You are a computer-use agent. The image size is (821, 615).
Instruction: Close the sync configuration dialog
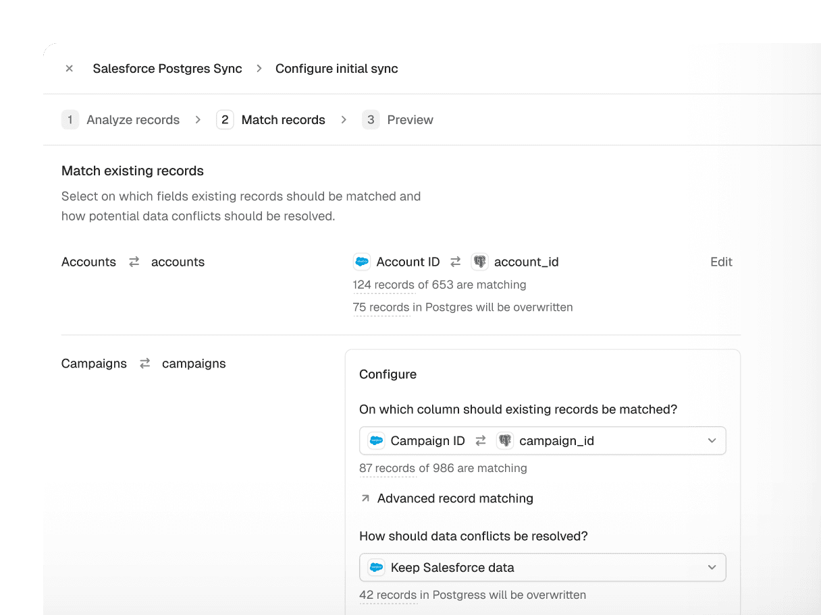[69, 69]
